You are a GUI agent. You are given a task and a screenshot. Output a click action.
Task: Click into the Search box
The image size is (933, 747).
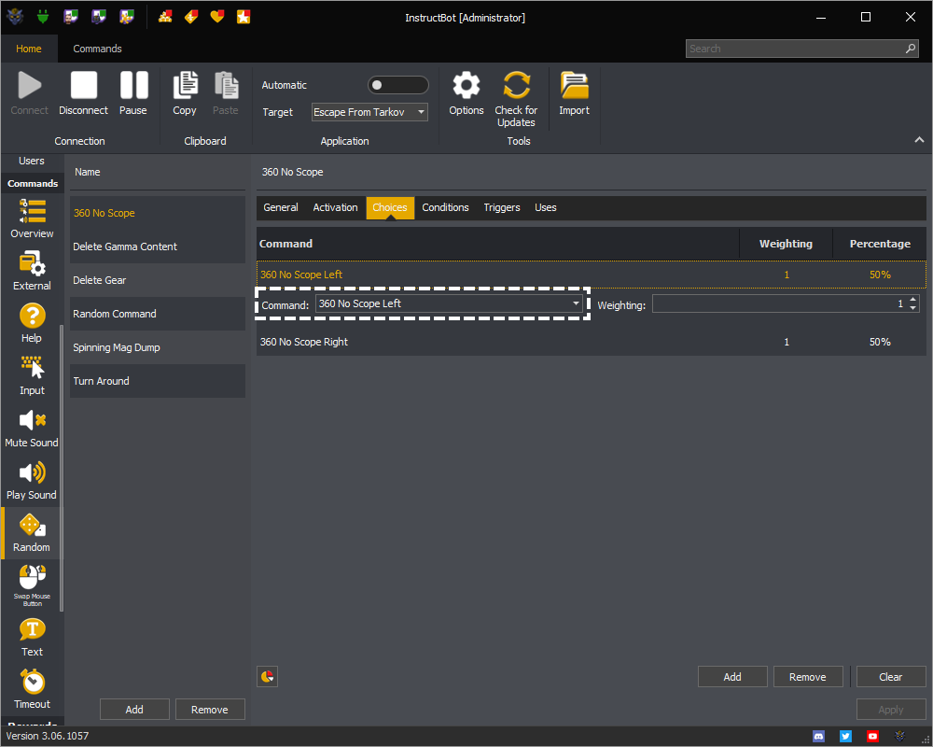click(x=801, y=49)
